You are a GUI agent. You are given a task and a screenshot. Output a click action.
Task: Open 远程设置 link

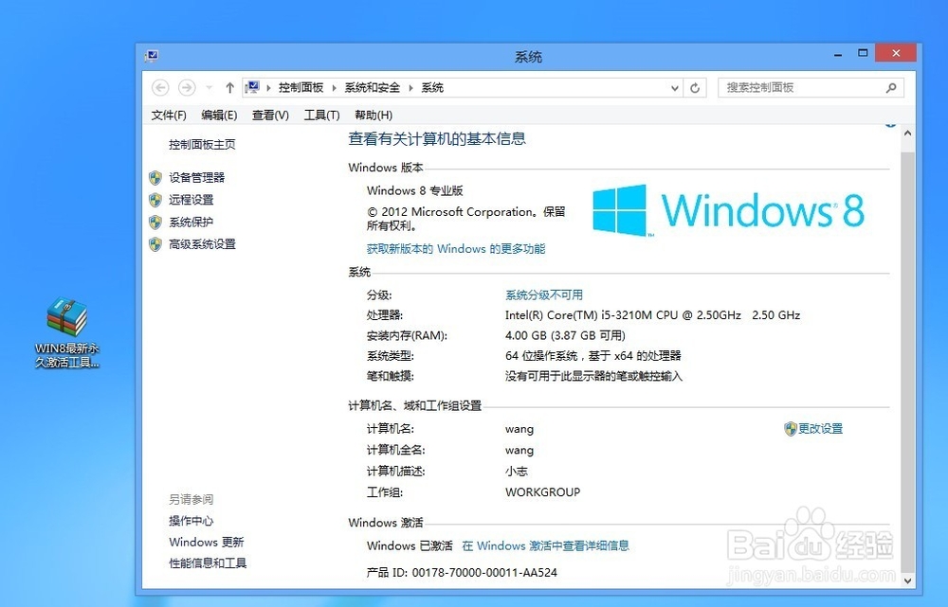coord(191,200)
